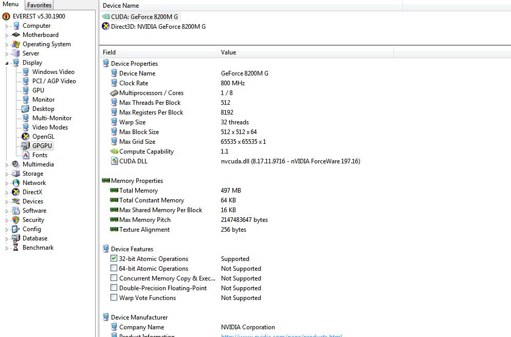511x337 pixels.
Task: Click the Field column header
Action: point(159,52)
